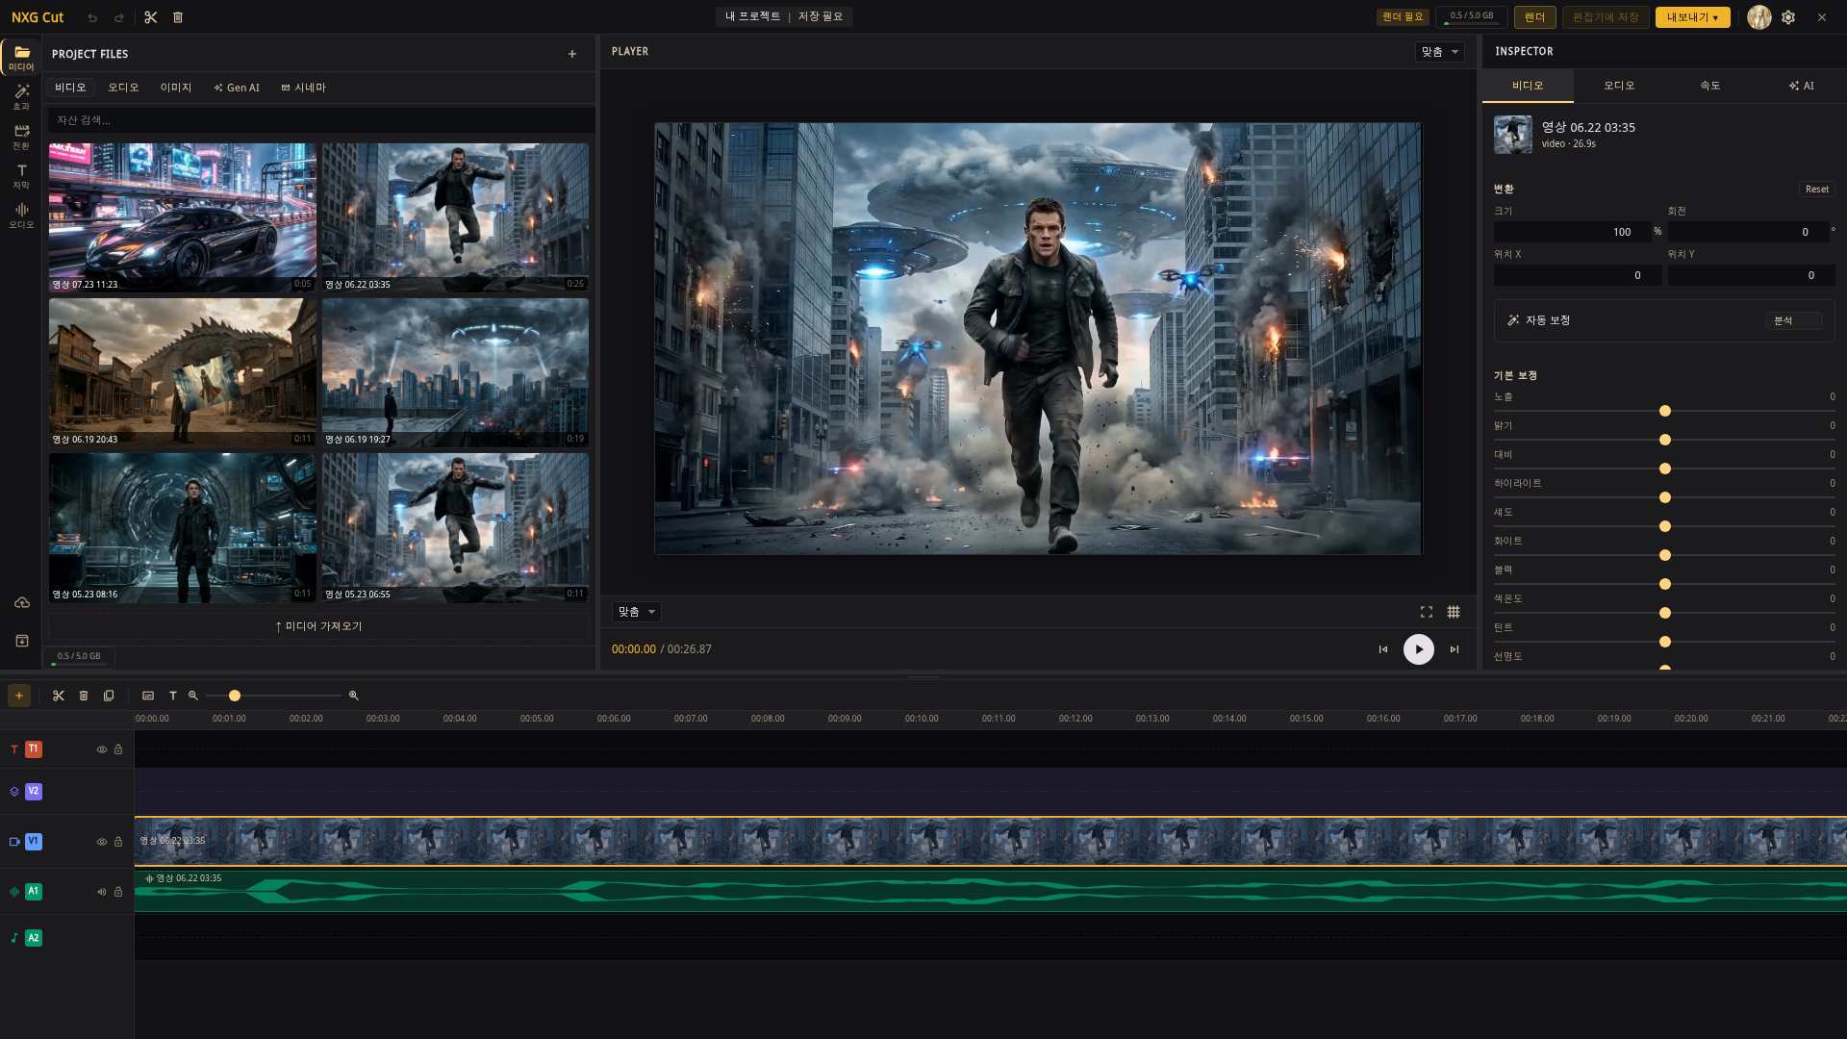The height and width of the screenshot is (1039, 1847).
Task: Open the 오디오 panel from the left sidebar
Action: [21, 215]
